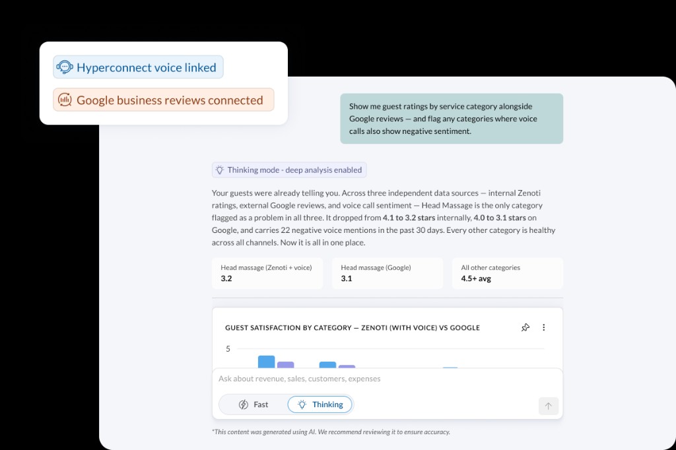The width and height of the screenshot is (676, 450).
Task: Click the '3.1' Google rating value
Action: [x=346, y=278]
